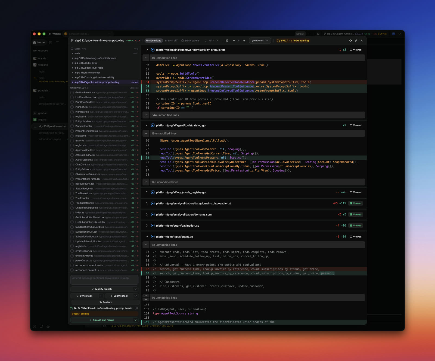
Task: Open checklist icon in left sidebar header
Action: pos(57,43)
